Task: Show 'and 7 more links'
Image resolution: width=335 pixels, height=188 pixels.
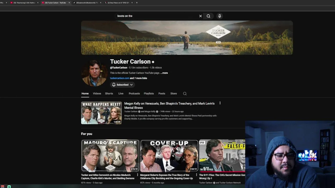Action: point(138,78)
